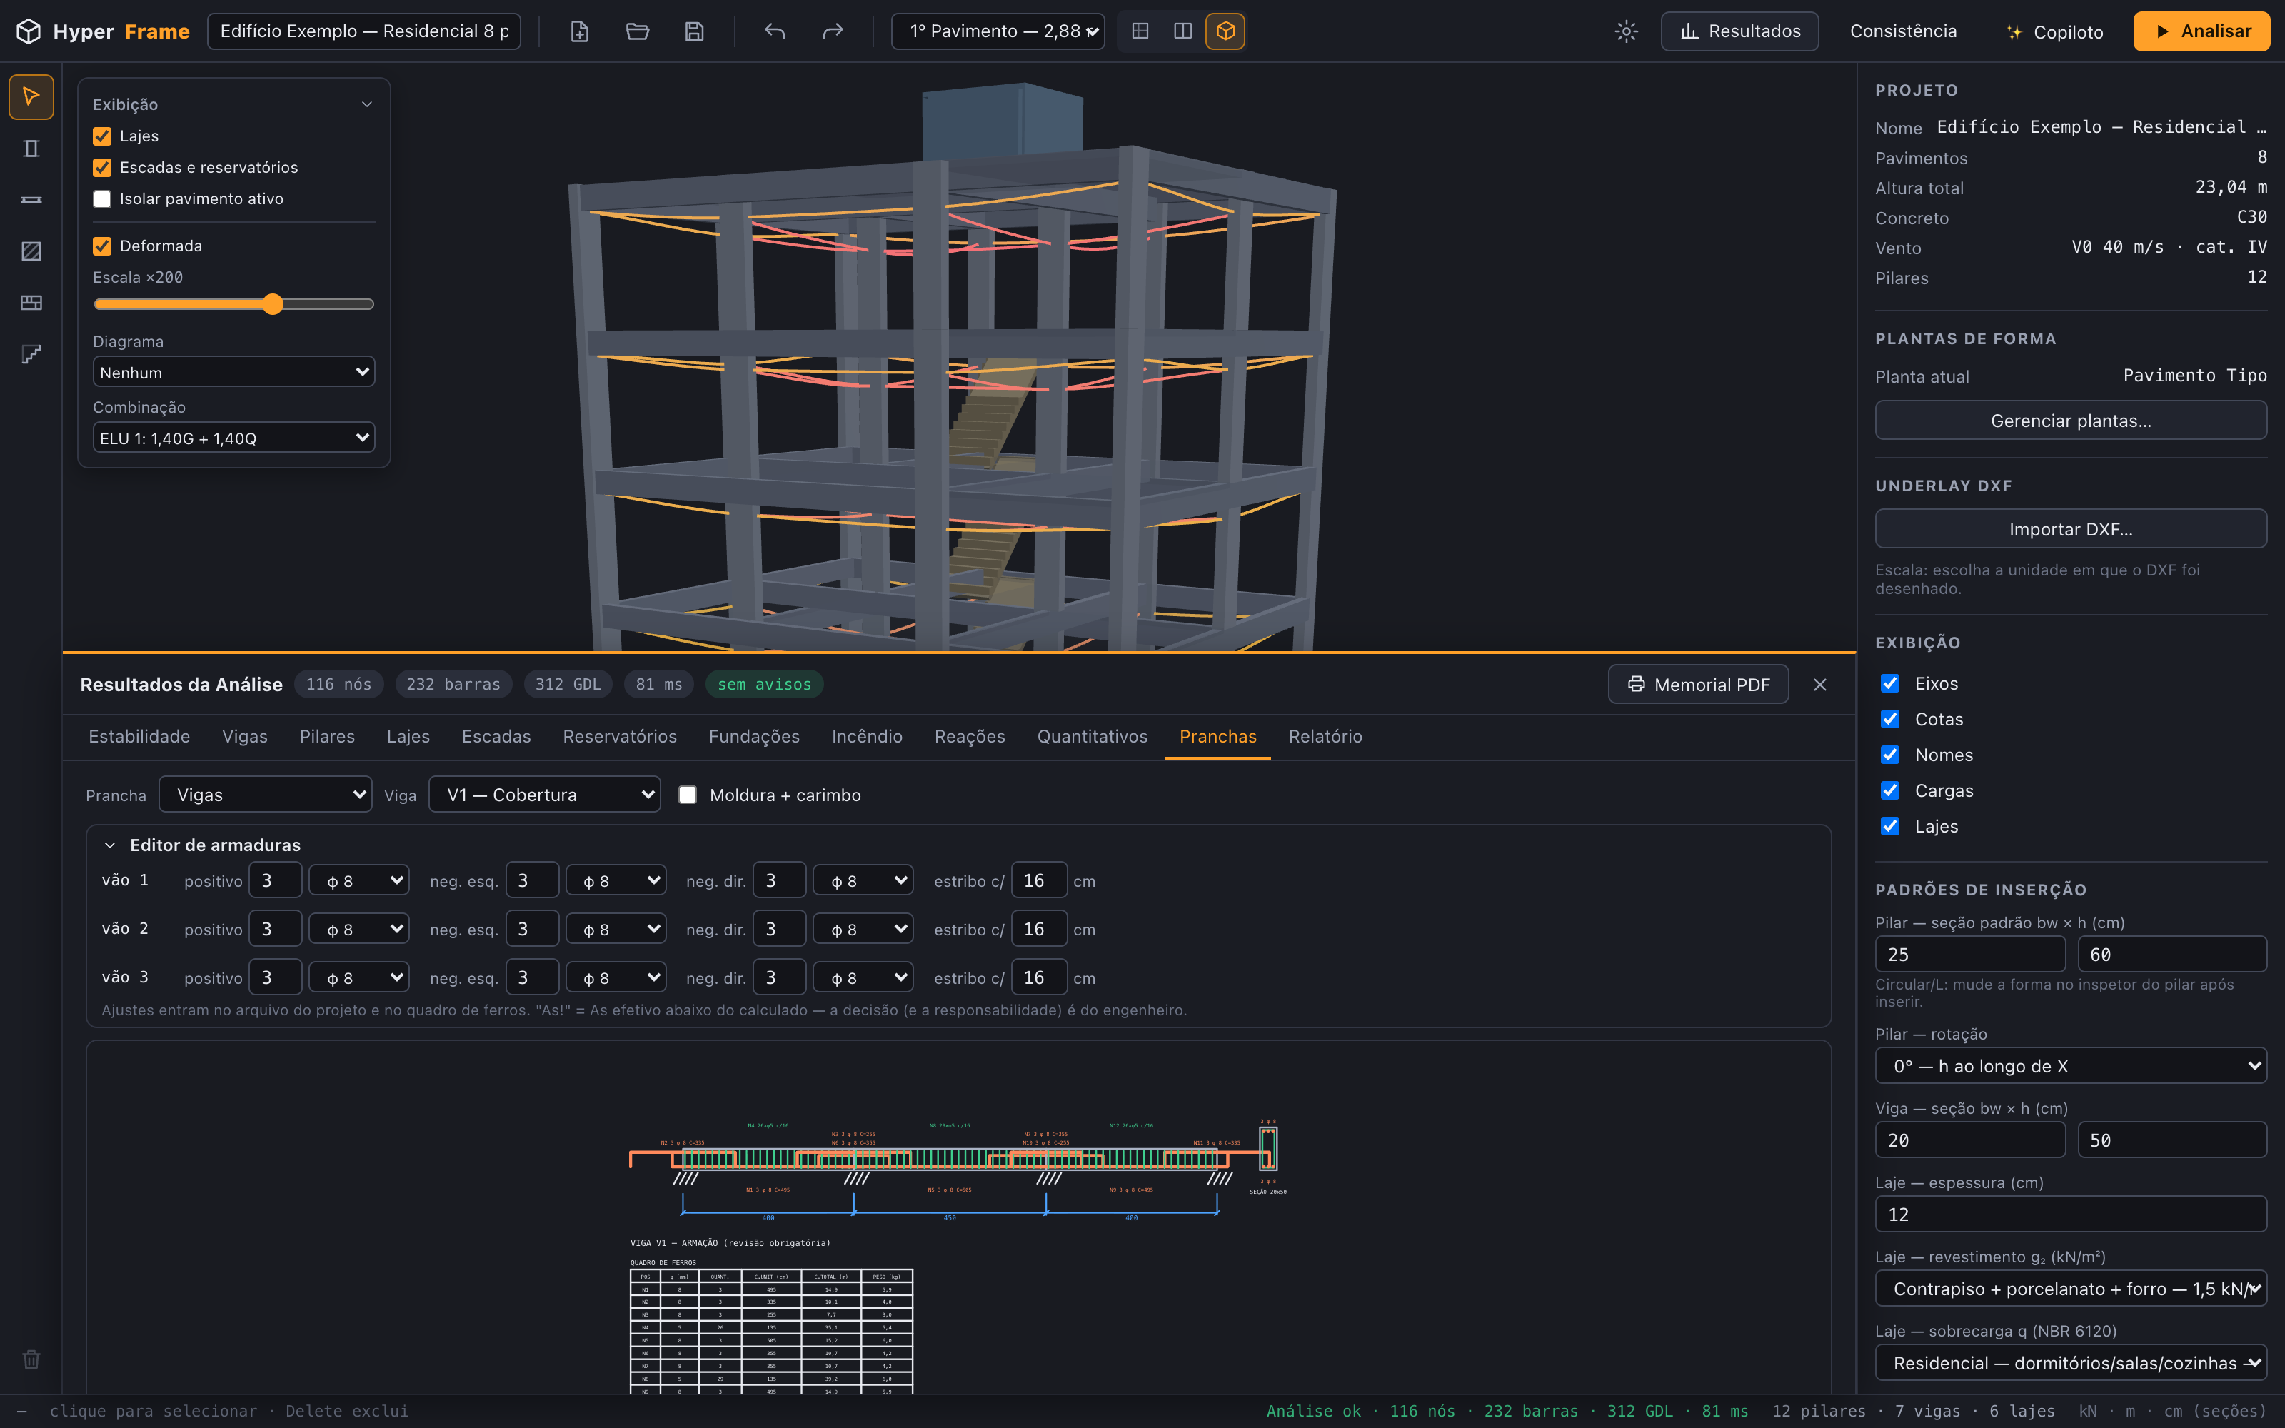Switch to the Pilares tab

point(327,737)
